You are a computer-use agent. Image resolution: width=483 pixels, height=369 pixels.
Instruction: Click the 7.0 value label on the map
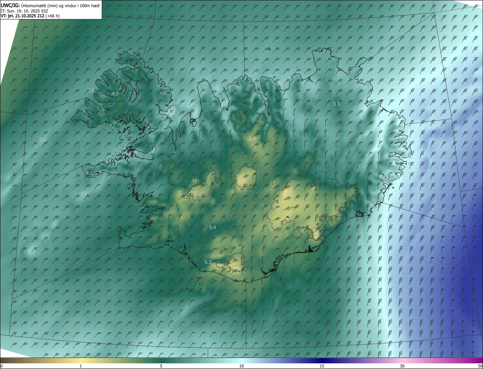[91, 91]
